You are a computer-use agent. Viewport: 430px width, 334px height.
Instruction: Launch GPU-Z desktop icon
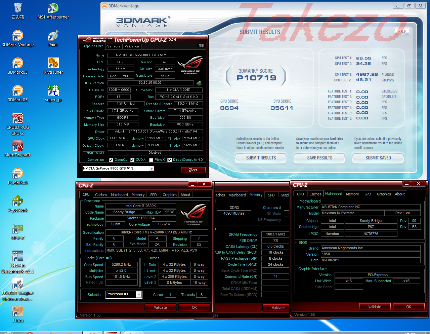pos(18,231)
